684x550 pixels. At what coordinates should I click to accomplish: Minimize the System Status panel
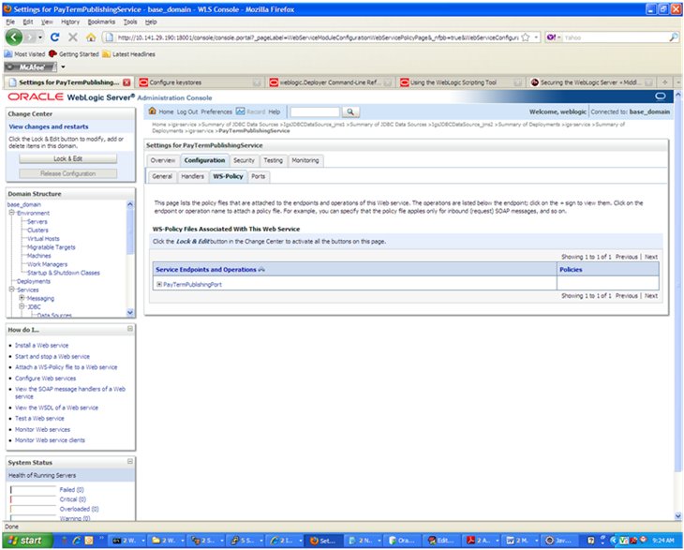(x=129, y=462)
